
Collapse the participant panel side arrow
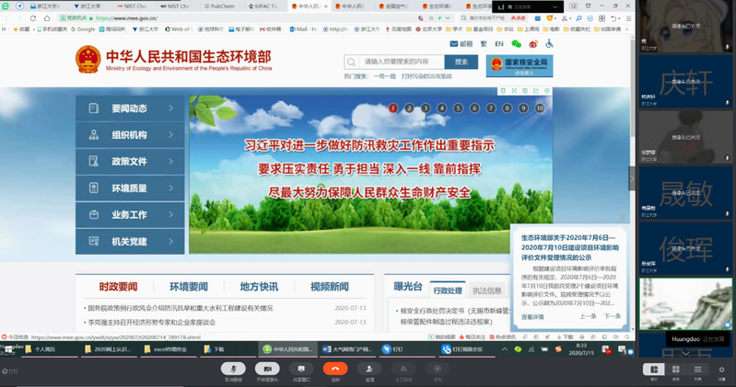(632, 178)
